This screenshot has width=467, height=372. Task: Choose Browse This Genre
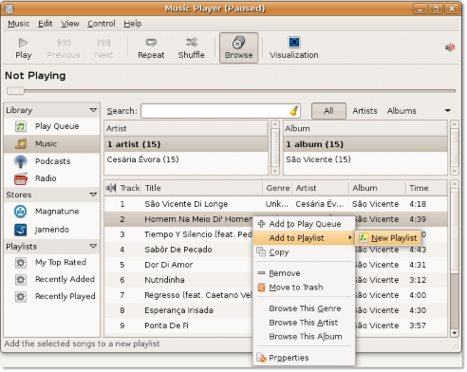(304, 308)
